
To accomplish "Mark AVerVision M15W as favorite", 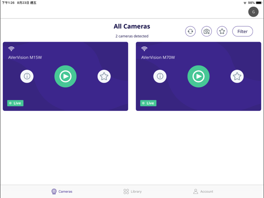I will click(104, 76).
